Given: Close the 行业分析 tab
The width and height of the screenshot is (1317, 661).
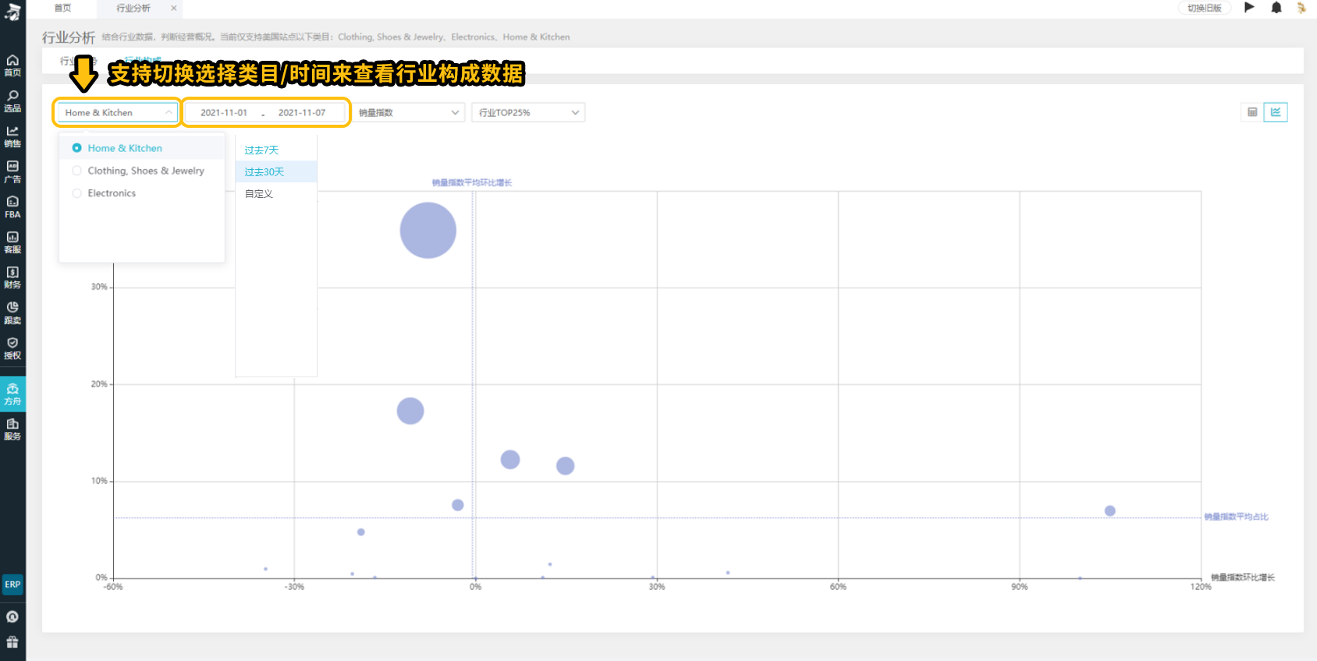Looking at the screenshot, I should (x=174, y=8).
